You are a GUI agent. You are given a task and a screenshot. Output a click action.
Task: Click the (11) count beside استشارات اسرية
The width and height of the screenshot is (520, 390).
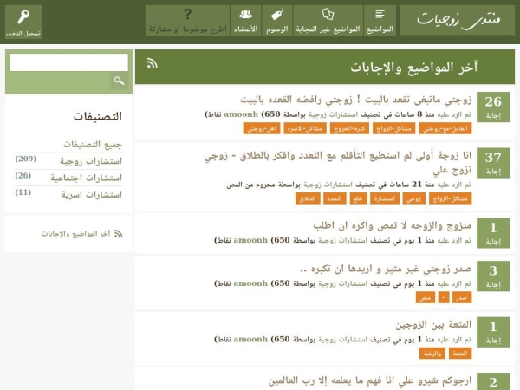coord(23,192)
